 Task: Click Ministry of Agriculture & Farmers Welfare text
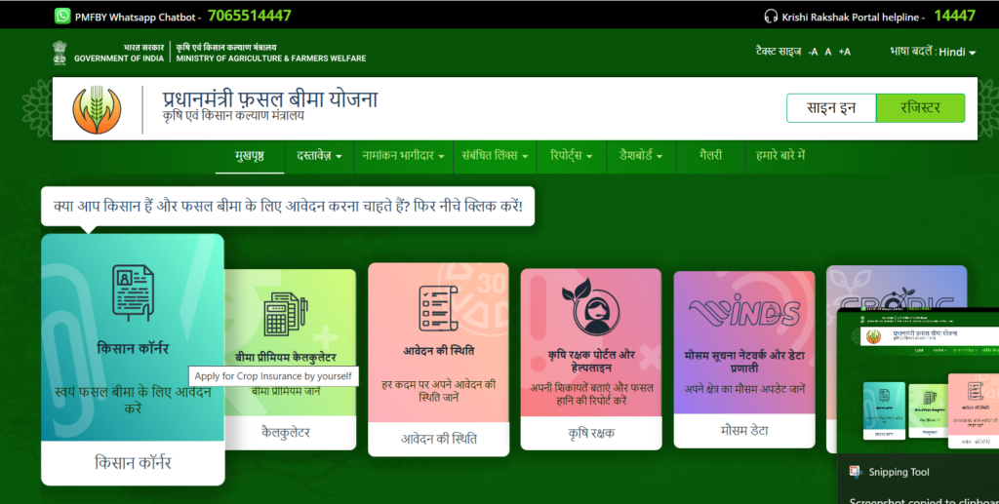click(271, 58)
